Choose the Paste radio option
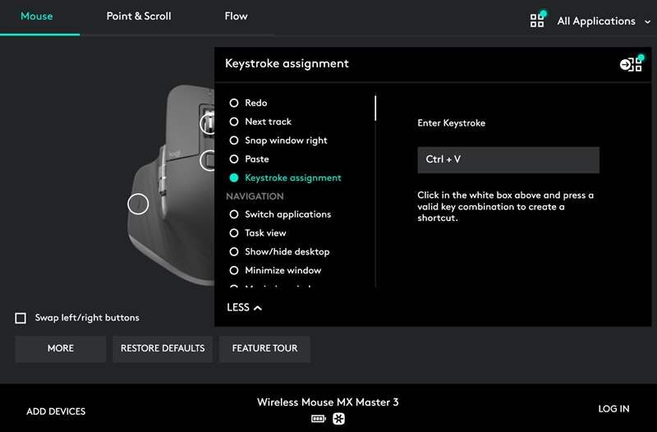Screen dimensions: 657x432 (x=250, y=159)
